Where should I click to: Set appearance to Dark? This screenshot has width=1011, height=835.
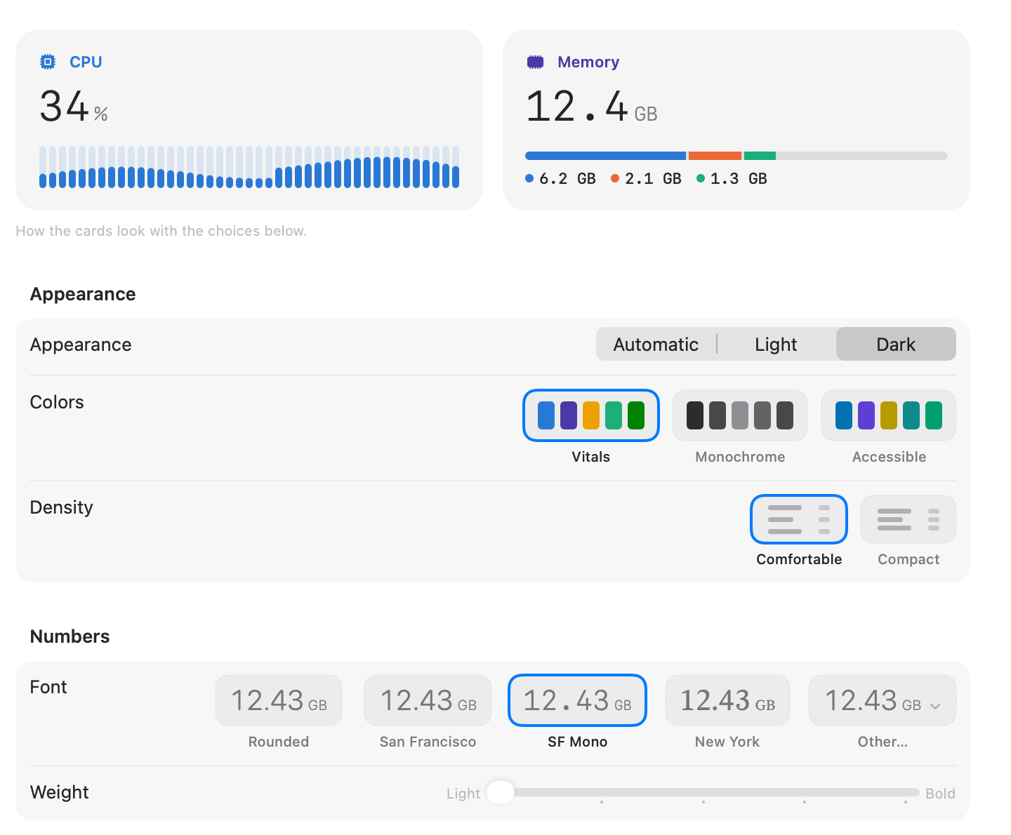(896, 345)
